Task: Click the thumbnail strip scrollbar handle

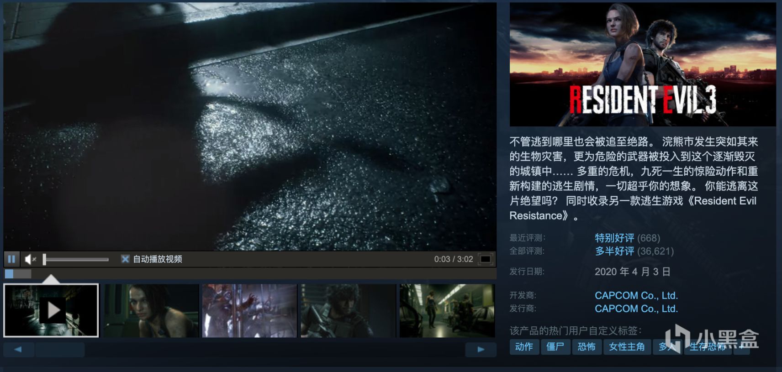Action: pos(60,350)
